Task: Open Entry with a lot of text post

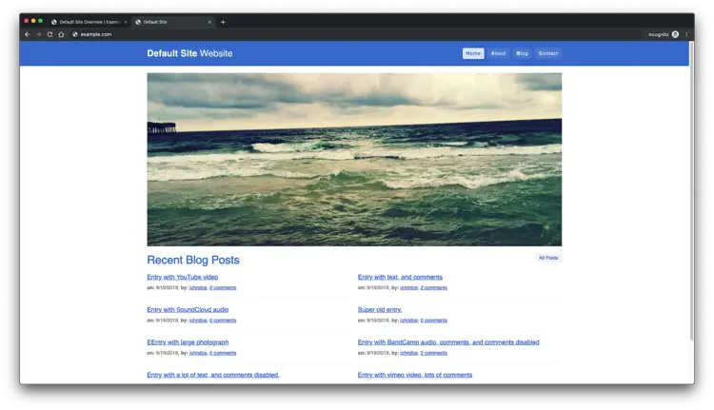Action: [213, 375]
